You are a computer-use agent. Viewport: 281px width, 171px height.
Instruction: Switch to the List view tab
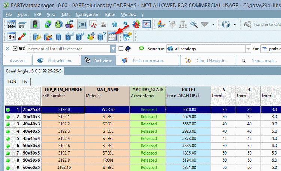[25, 81]
